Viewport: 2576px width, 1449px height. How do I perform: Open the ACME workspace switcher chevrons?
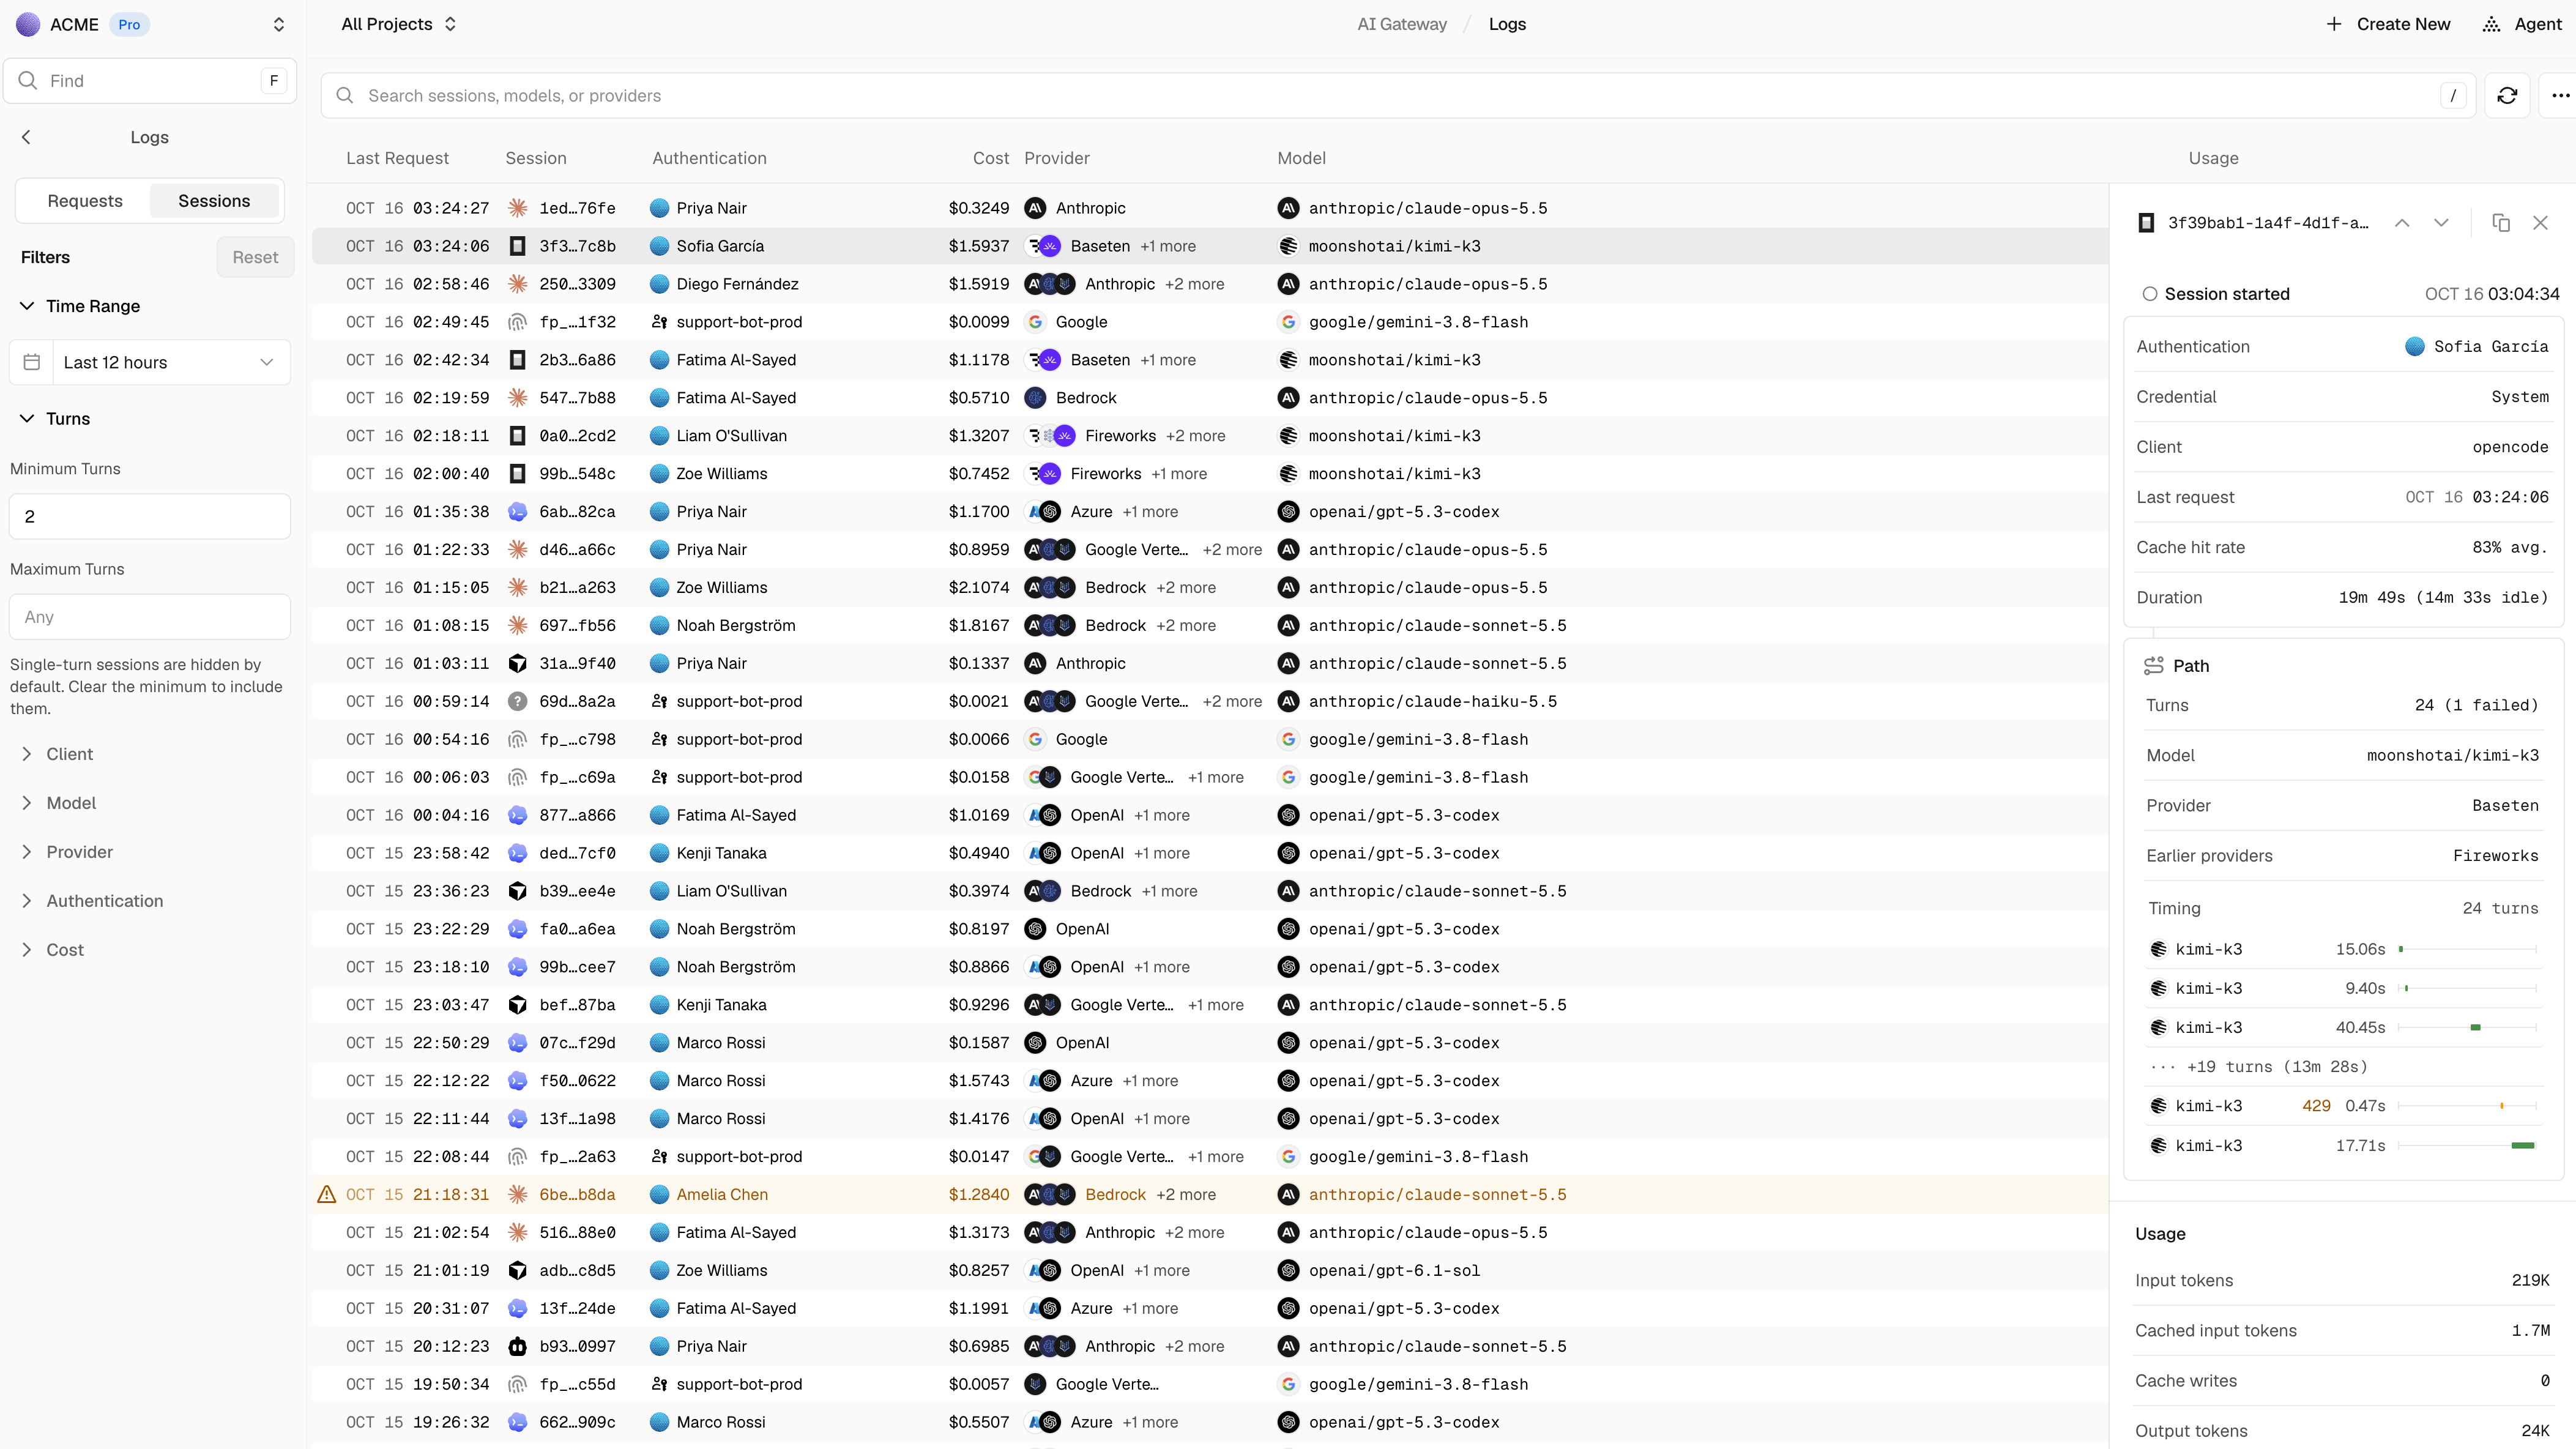point(278,24)
